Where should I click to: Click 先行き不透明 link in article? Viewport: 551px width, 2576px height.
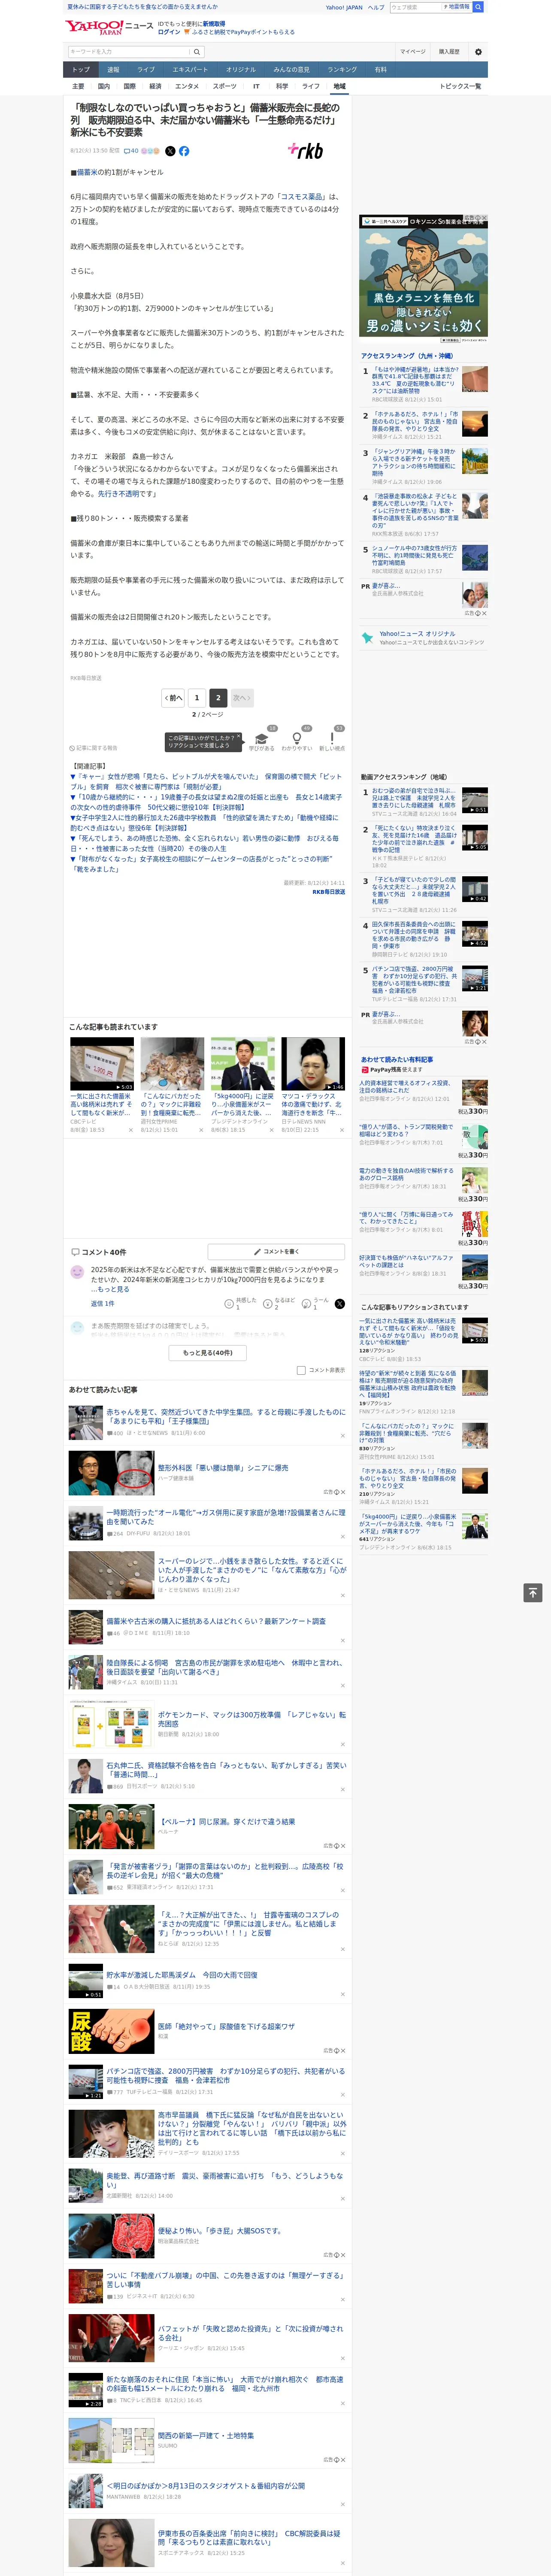click(119, 494)
